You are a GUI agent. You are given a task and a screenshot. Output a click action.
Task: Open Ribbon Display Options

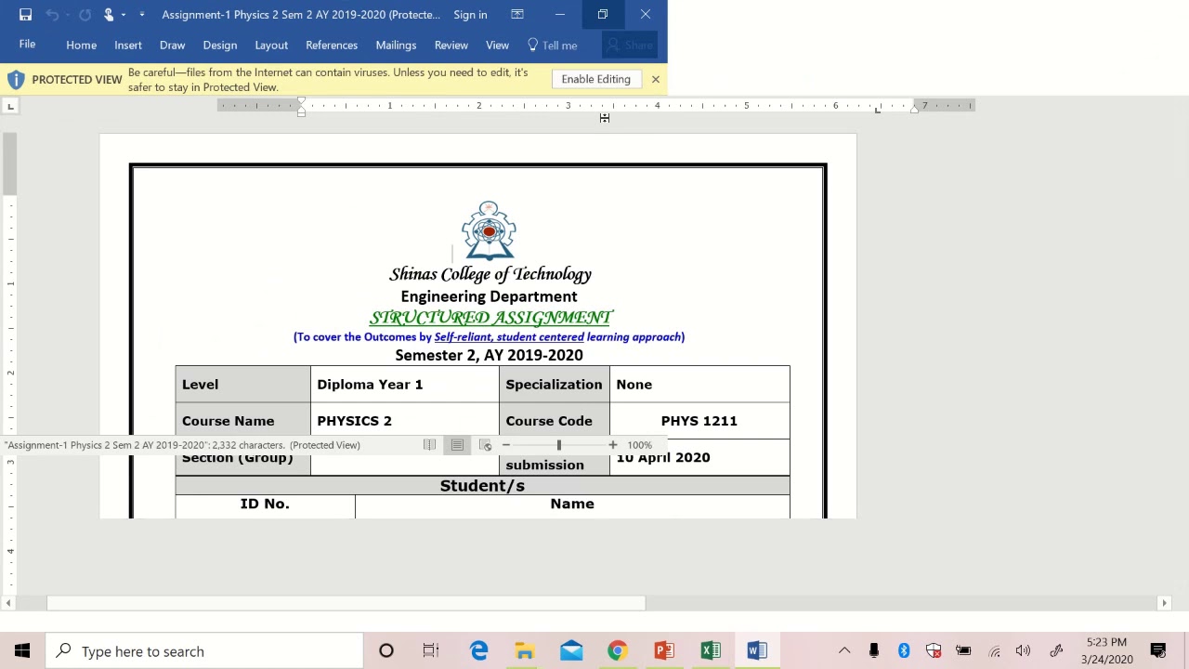[517, 15]
